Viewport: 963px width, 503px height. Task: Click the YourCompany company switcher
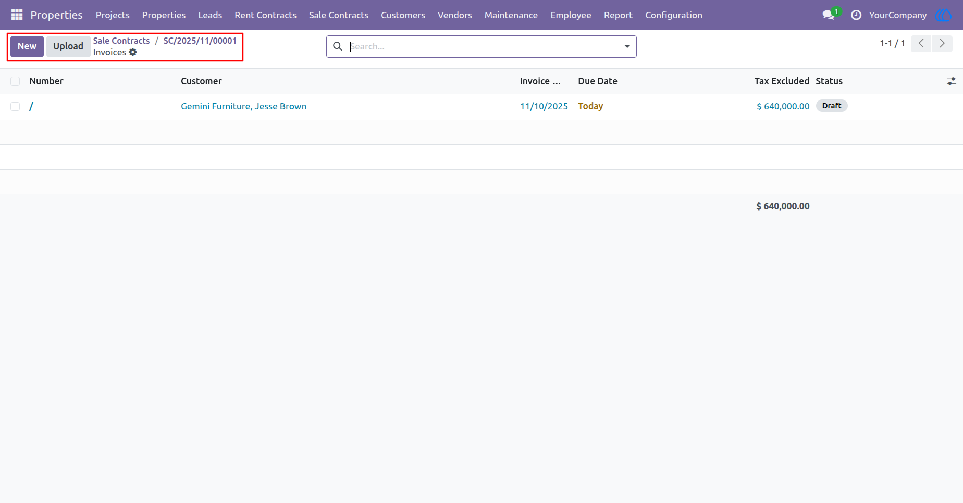[x=898, y=15]
